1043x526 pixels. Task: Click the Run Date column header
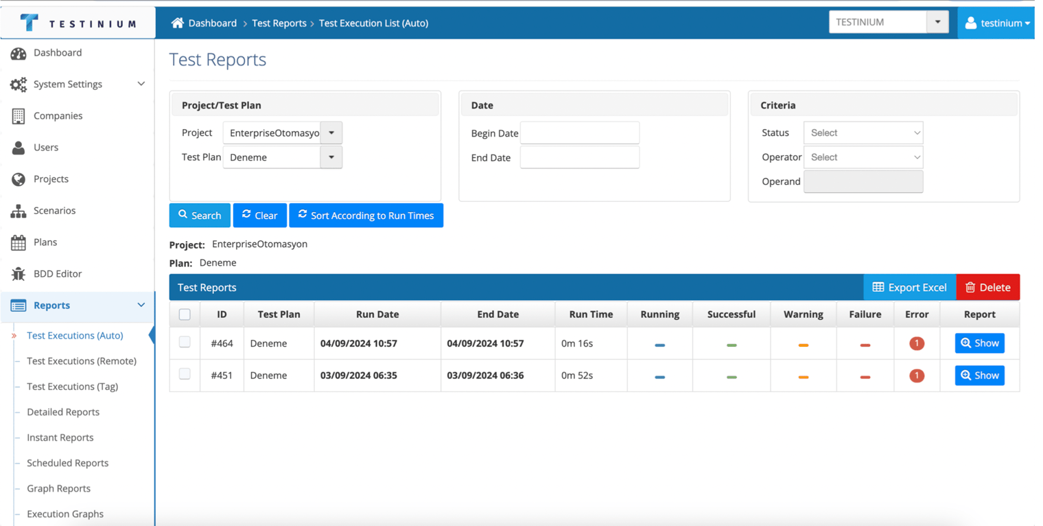click(x=377, y=315)
